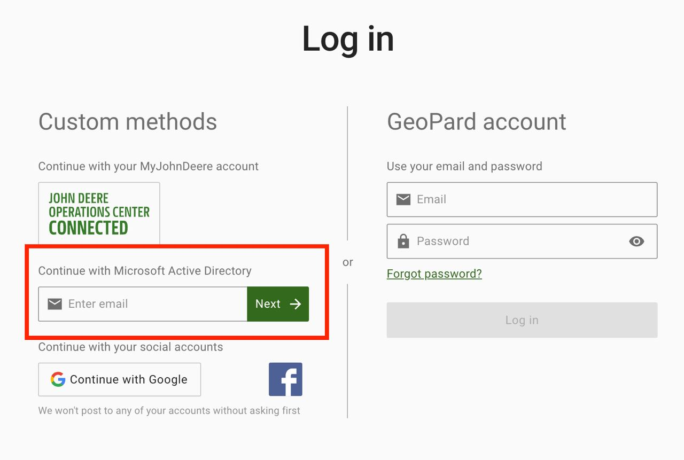The width and height of the screenshot is (684, 460).
Task: Open the Forgot password? link
Action: click(x=434, y=274)
